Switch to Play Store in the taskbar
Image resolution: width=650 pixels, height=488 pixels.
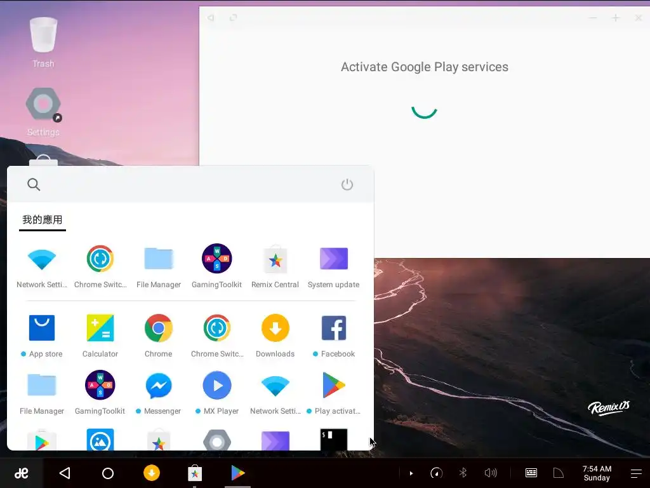[x=237, y=473]
